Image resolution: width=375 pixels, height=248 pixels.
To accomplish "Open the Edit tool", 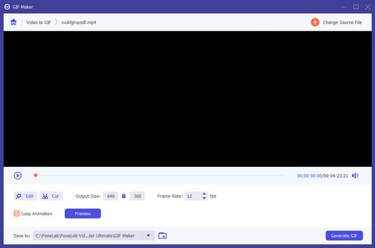I will point(26,196).
